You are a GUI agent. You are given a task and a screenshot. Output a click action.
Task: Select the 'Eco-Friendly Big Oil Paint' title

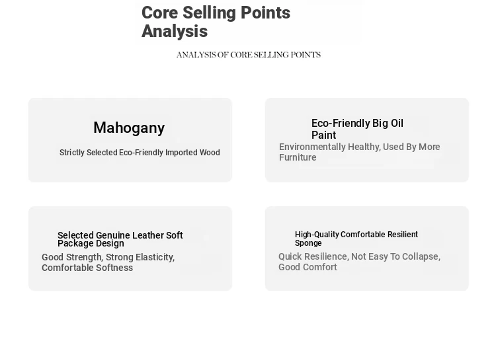pos(357,129)
